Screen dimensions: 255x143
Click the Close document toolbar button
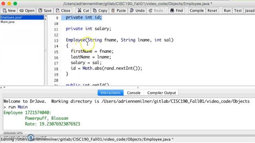[x=63, y=11]
